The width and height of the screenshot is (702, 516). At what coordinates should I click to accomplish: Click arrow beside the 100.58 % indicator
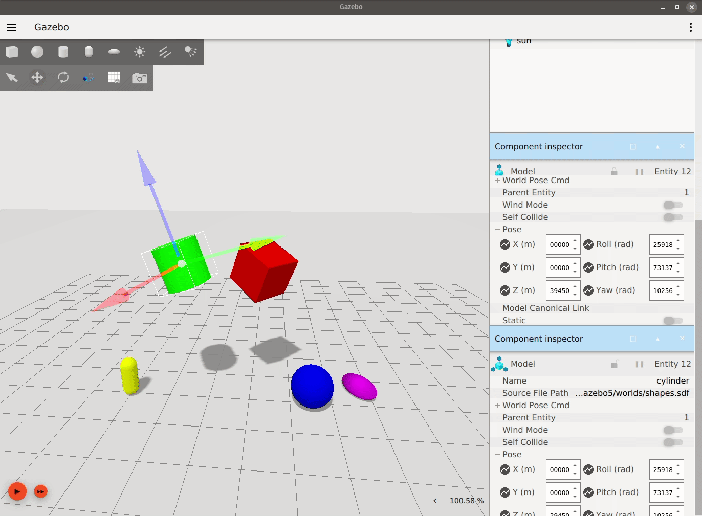coord(435,501)
